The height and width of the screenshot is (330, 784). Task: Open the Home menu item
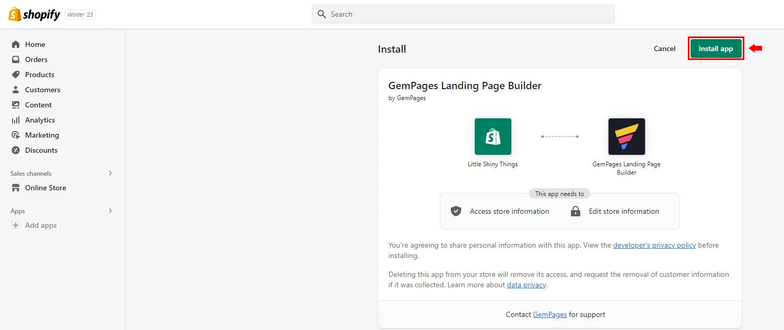tap(35, 44)
